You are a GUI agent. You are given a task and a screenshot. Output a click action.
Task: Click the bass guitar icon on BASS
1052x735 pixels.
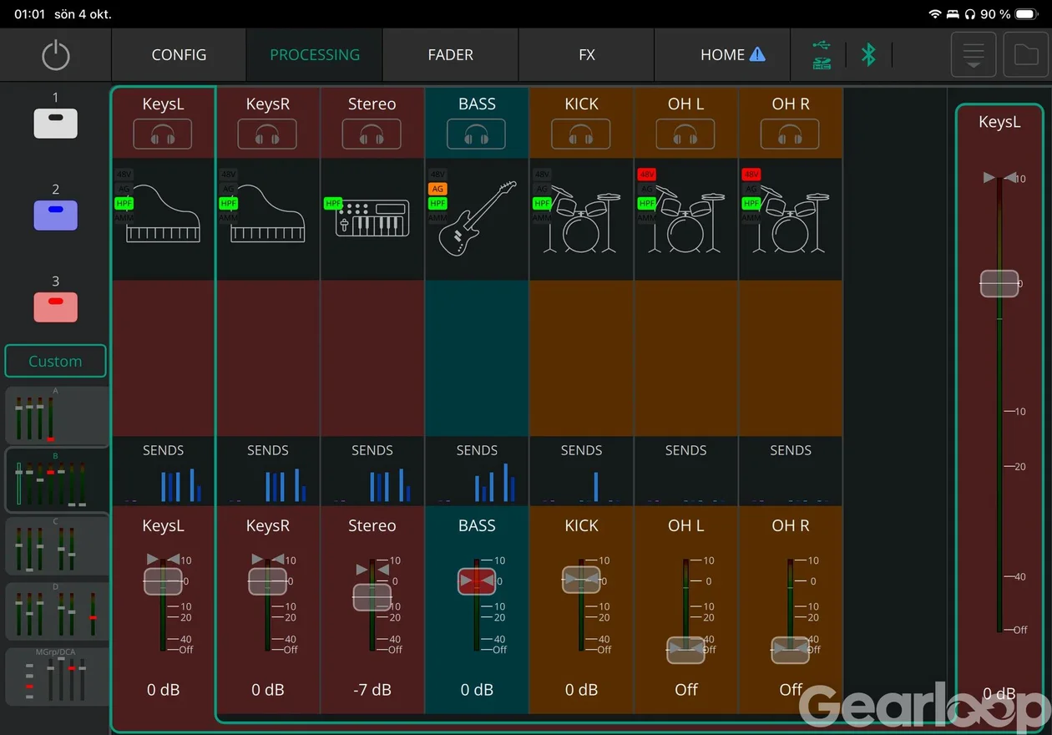477,219
